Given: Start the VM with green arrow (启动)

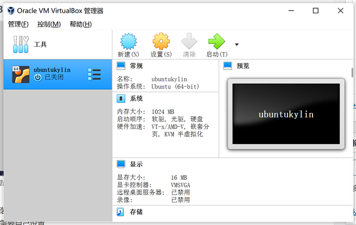Looking at the screenshot, I should click(x=217, y=41).
